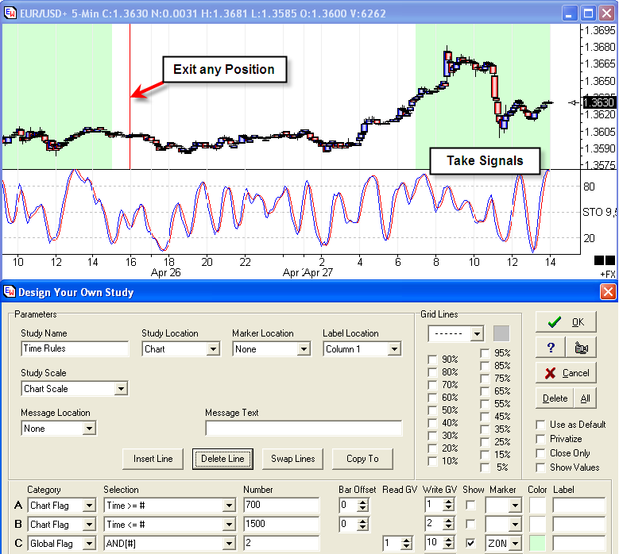
Task: Expand the row A Selection dropdown
Action: pos(229,506)
